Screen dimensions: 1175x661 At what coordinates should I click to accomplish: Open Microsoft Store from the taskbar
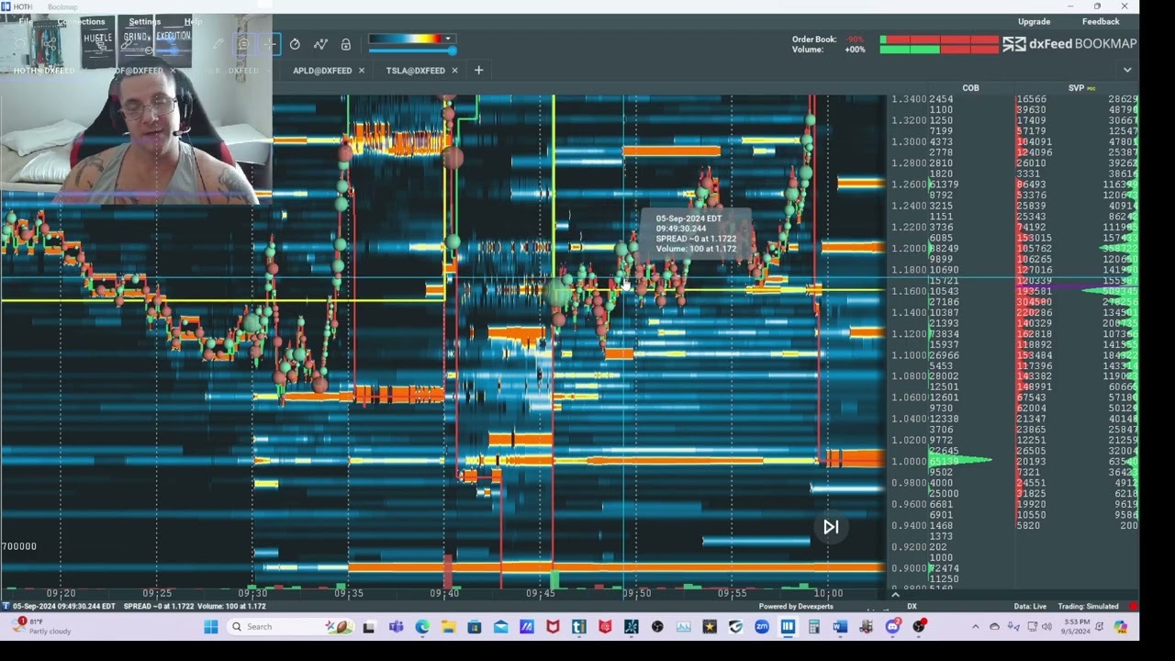click(x=475, y=627)
